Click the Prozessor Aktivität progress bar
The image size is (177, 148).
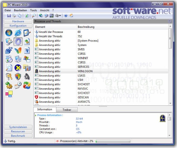point(113,141)
